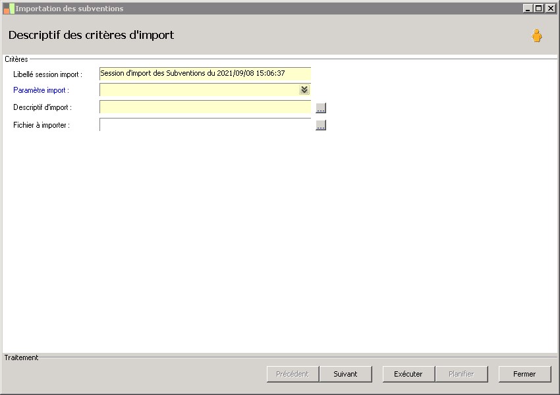Image resolution: width=560 pixels, height=395 pixels.
Task: Click the greyed Précédent button
Action: coord(293,374)
